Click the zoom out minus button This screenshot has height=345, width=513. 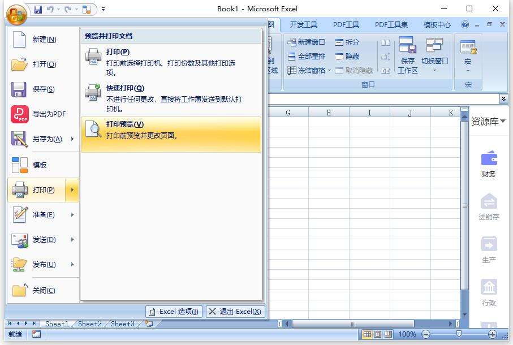(x=426, y=334)
